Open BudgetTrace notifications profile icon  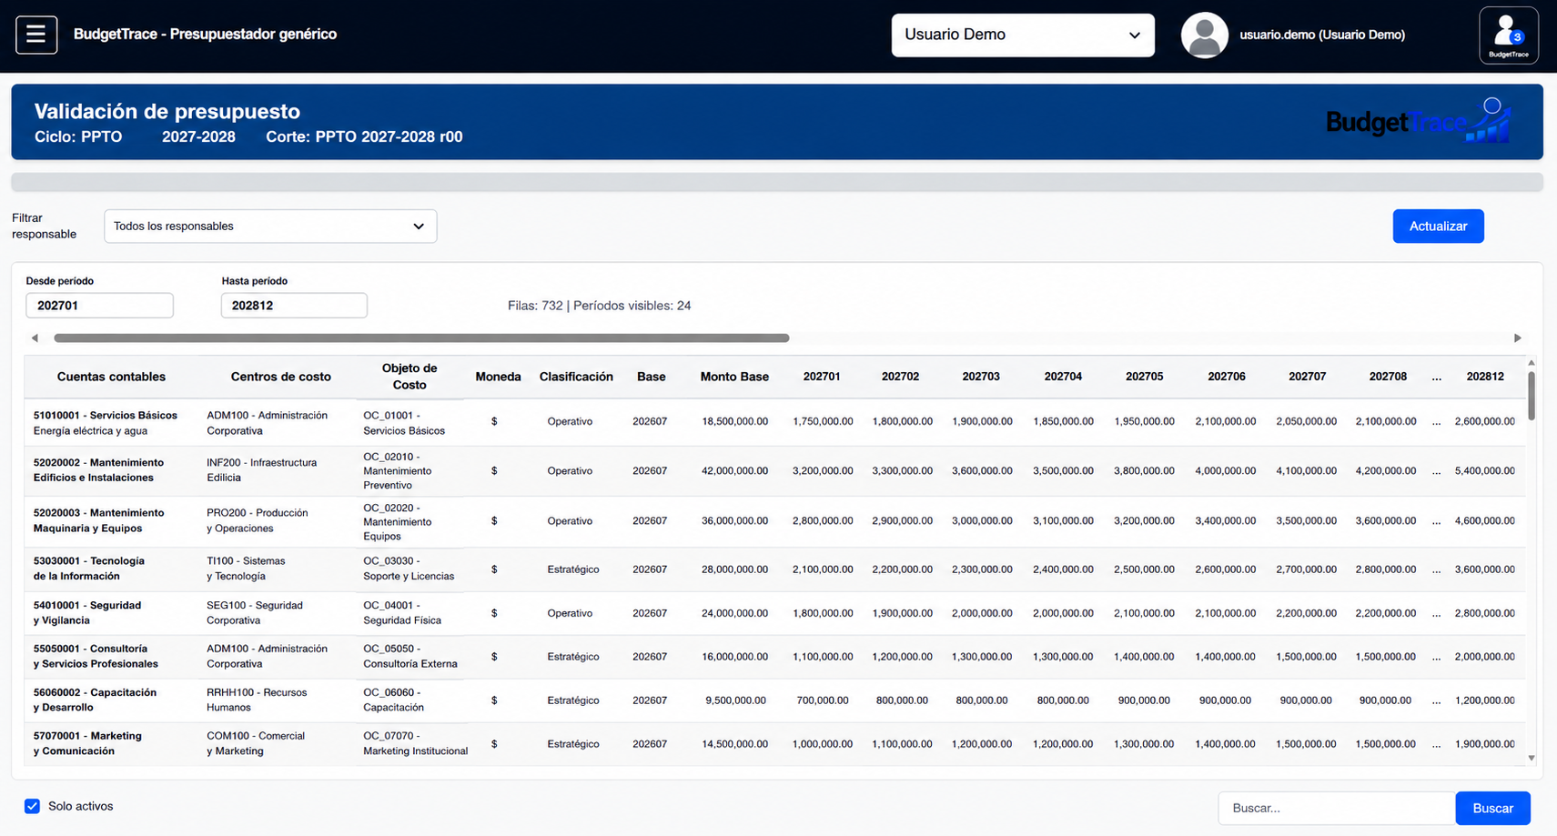(1508, 35)
